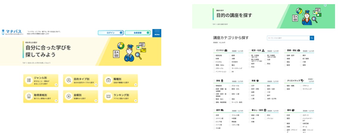Open the 職種別 search card
338x137 pixels.
click(x=120, y=81)
